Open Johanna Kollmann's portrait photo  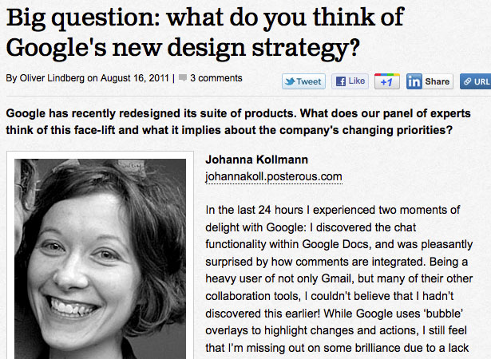pyautogui.click(x=101, y=258)
